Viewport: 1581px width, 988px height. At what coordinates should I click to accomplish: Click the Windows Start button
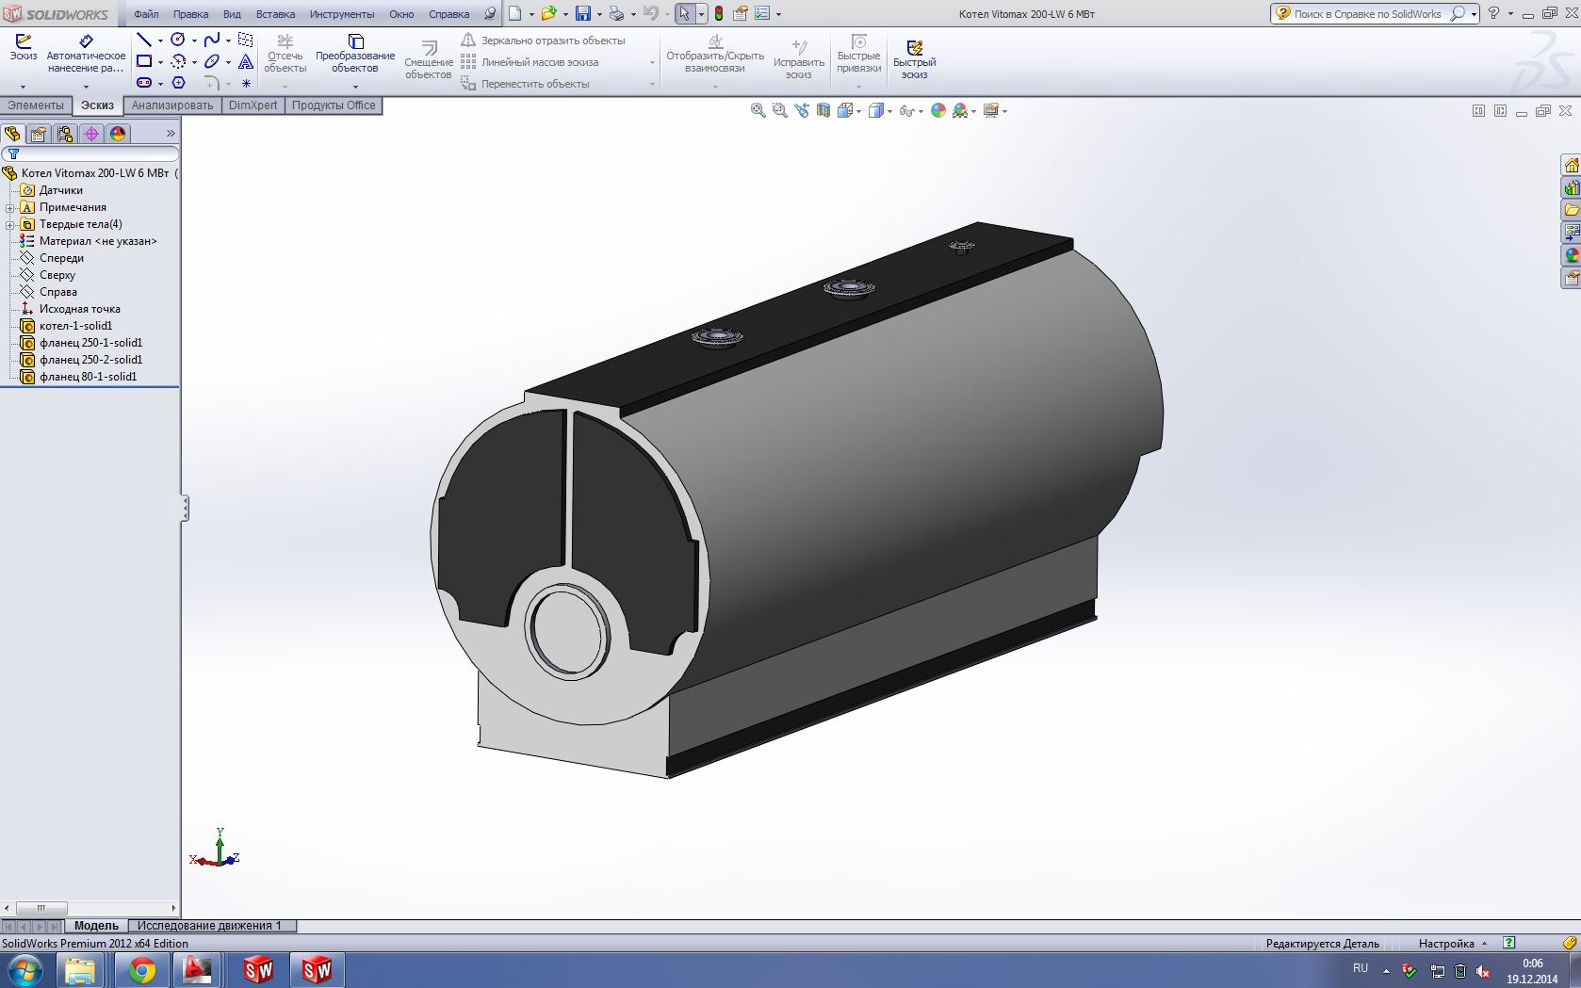pyautogui.click(x=25, y=970)
